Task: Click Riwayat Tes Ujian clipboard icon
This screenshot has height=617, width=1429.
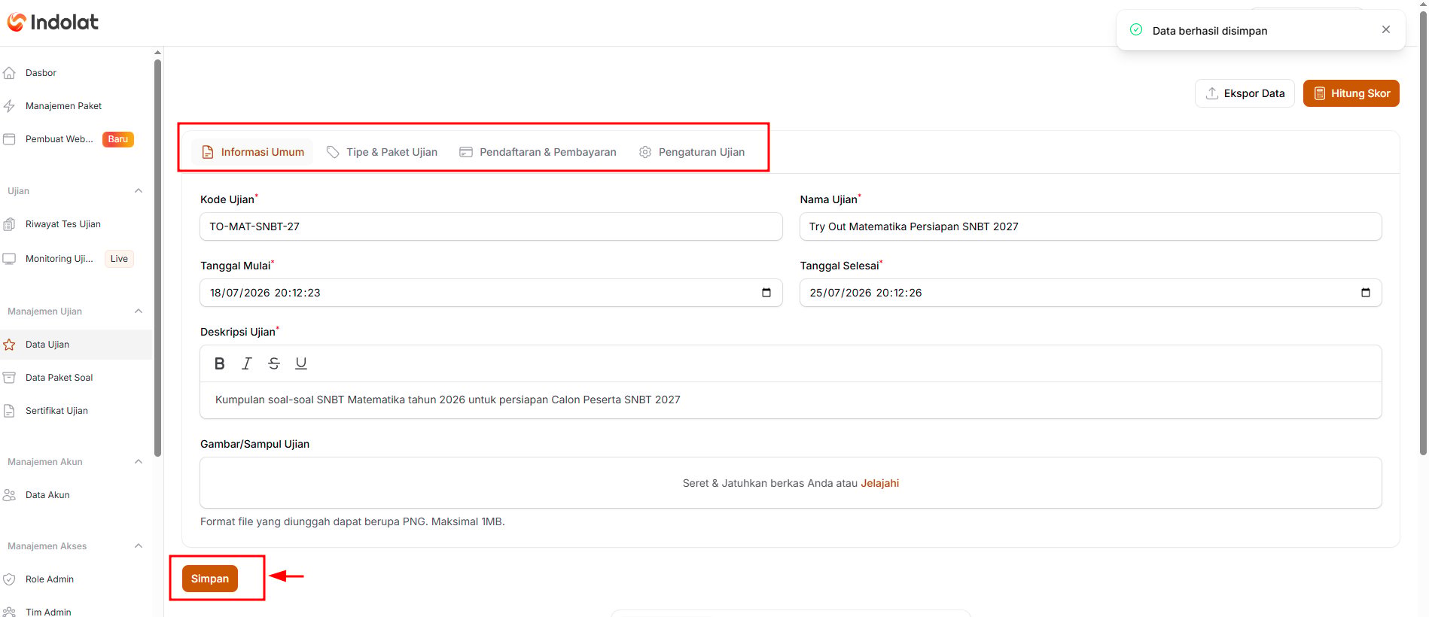Action: pos(9,224)
